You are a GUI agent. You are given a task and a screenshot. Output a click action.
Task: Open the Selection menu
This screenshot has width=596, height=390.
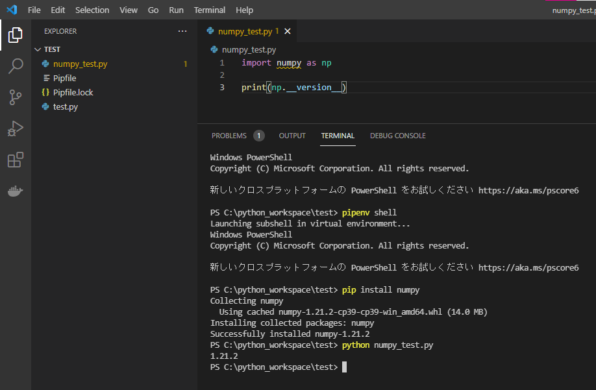click(x=92, y=10)
